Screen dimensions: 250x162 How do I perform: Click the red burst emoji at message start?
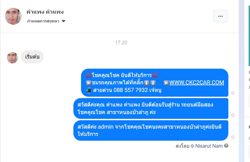pyautogui.click(x=89, y=75)
